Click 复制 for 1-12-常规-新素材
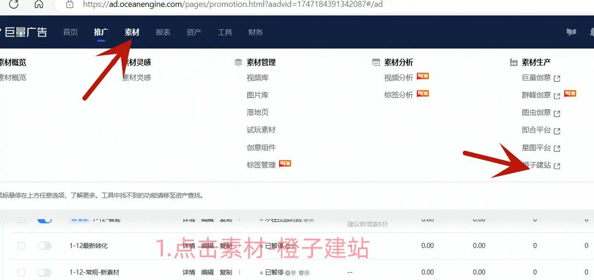This screenshot has height=280, width=594. (226, 273)
